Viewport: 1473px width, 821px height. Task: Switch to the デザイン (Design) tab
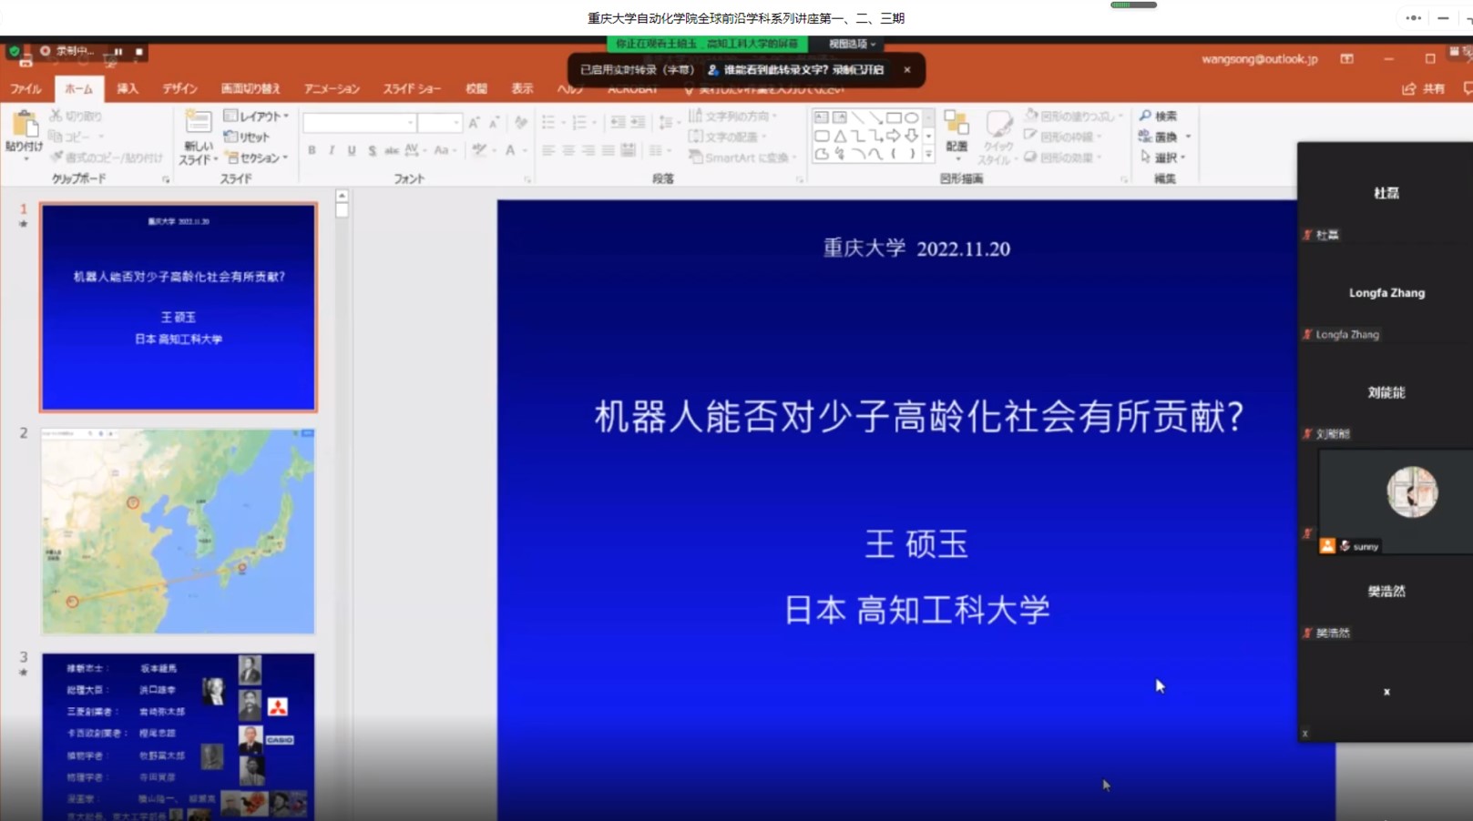click(x=179, y=88)
